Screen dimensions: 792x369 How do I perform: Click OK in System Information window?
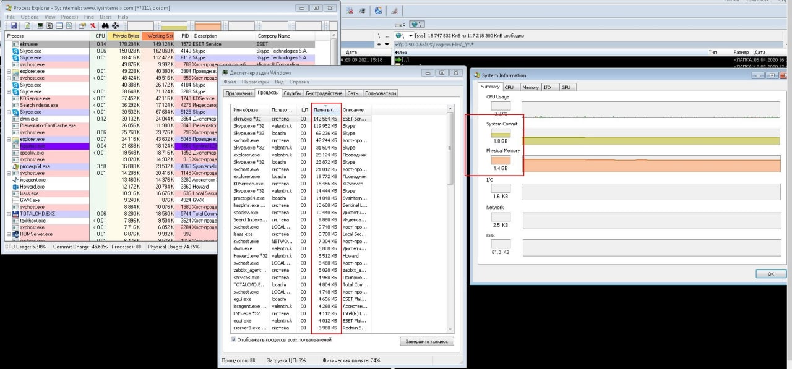click(770, 273)
